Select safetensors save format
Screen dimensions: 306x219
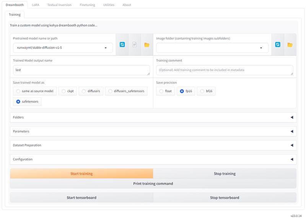27,102
